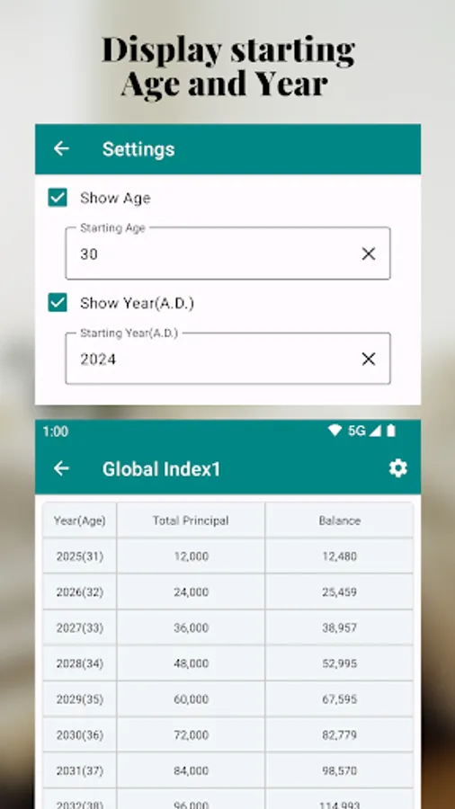455x809 pixels.
Task: Click the Show Age label
Action: [x=115, y=198]
